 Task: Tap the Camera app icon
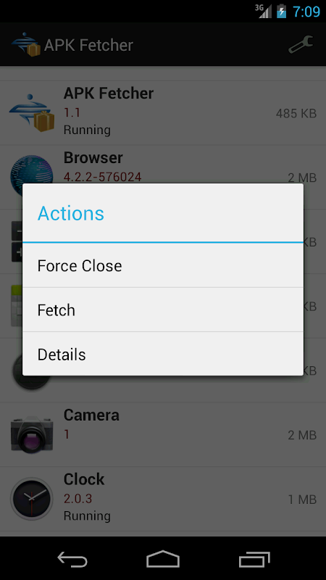[x=32, y=435]
